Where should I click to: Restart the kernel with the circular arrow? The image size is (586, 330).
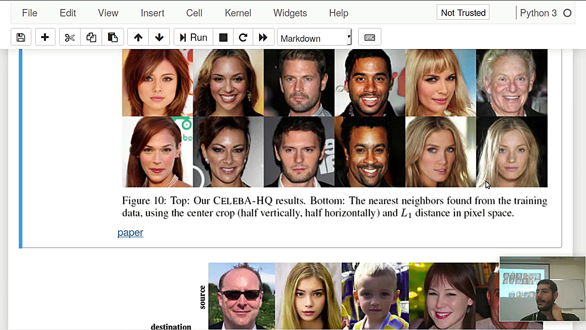coord(243,38)
